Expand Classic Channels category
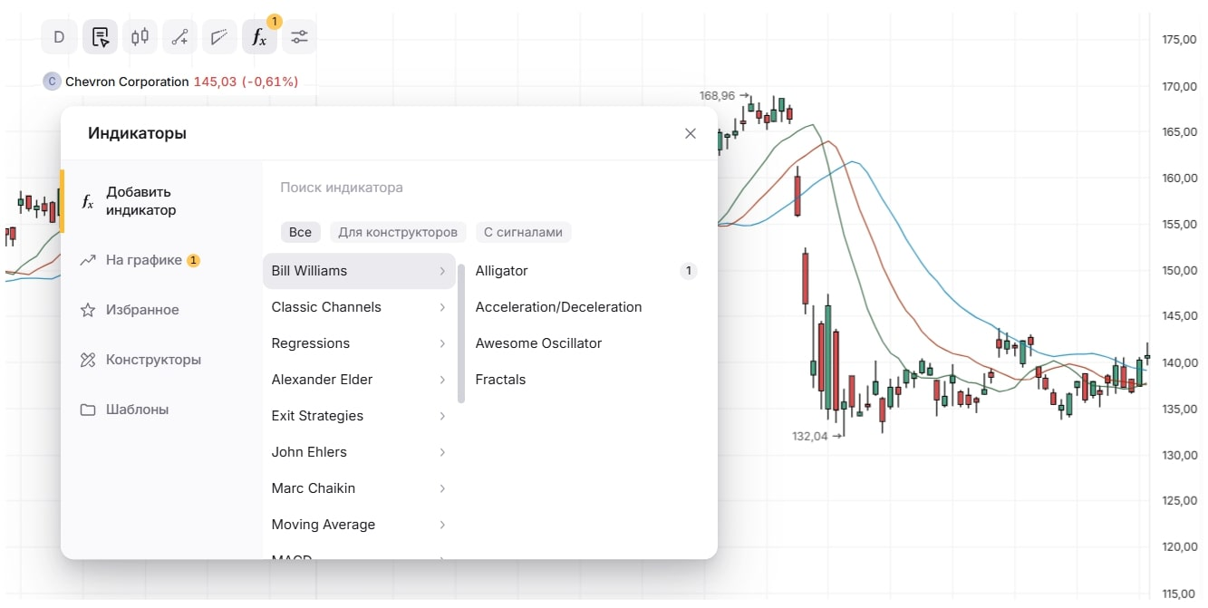The image size is (1208, 608). [x=359, y=307]
